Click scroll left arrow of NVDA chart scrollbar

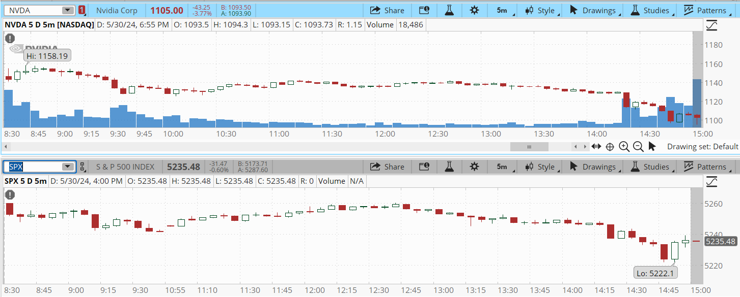tap(5, 147)
